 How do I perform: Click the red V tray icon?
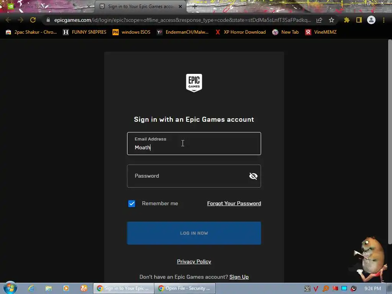pos(316,289)
